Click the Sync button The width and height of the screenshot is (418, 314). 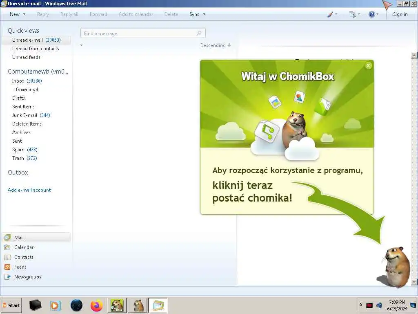tap(194, 14)
